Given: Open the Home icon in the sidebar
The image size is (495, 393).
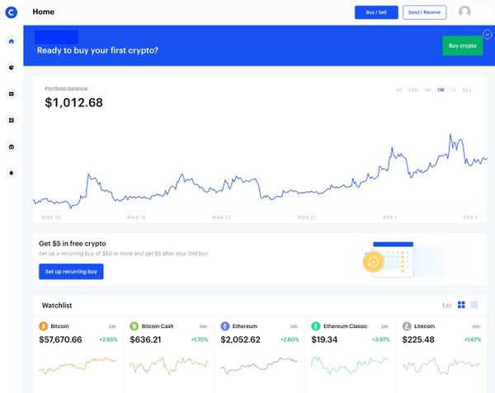Looking at the screenshot, I should coord(12,41).
